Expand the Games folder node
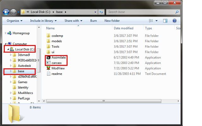The height and width of the screenshot is (126, 202). [11, 82]
